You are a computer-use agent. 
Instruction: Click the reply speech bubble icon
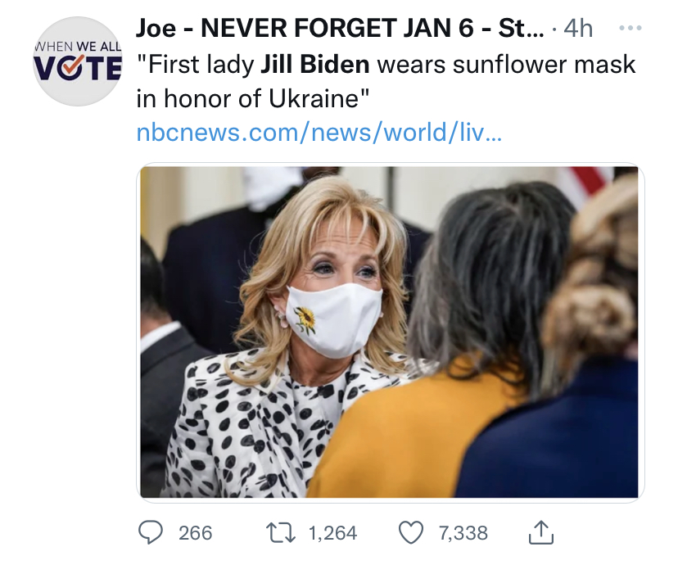151,533
